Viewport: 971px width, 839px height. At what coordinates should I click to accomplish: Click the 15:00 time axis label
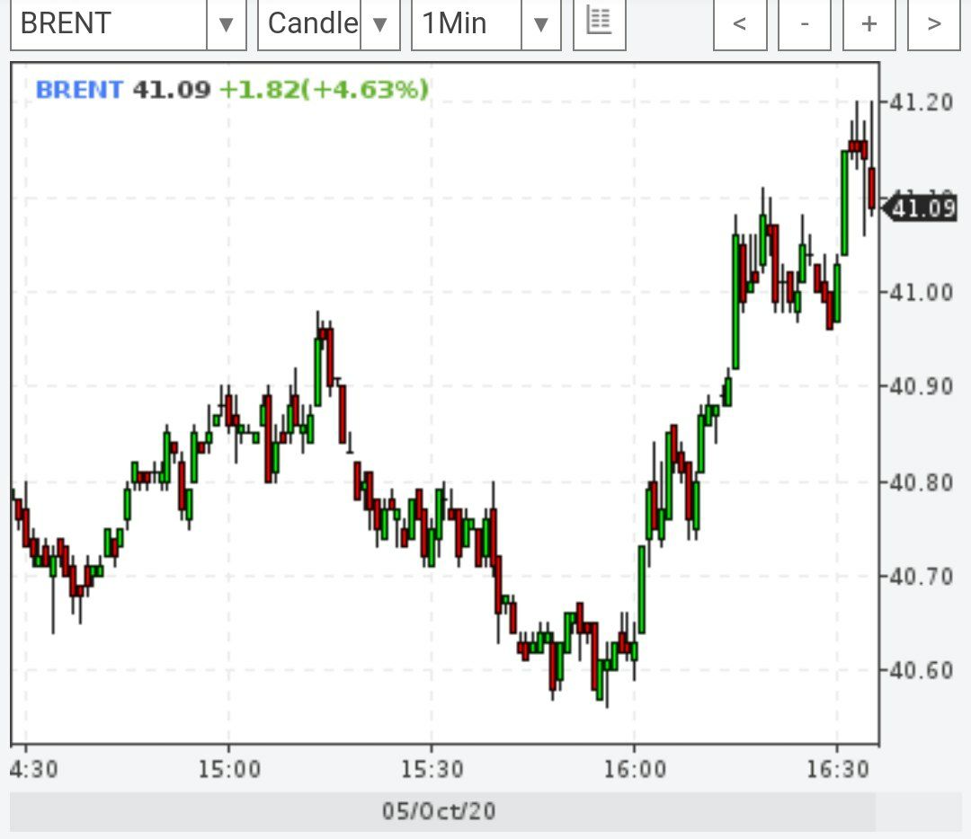(x=229, y=769)
